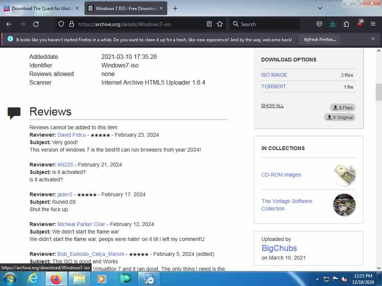Expand the list all tabs chevron
Image resolution: width=382 pixels, height=286 pixels.
(x=320, y=8)
